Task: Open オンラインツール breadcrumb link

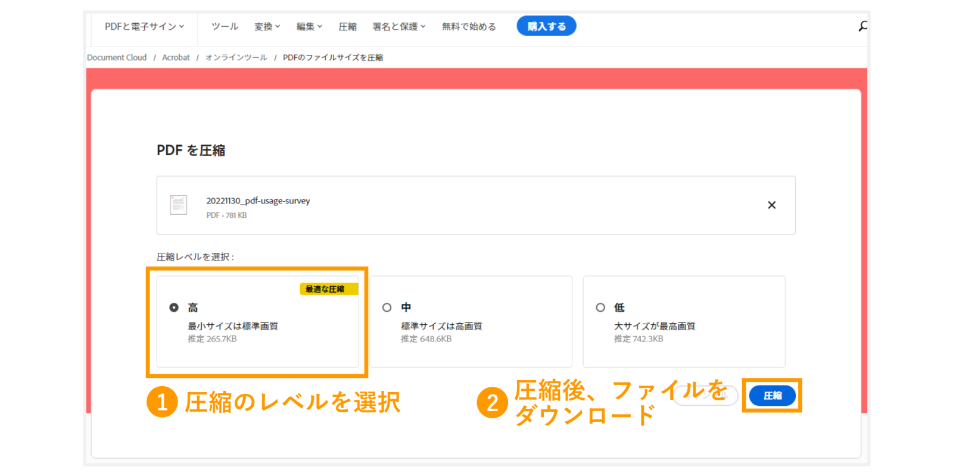Action: pos(236,58)
